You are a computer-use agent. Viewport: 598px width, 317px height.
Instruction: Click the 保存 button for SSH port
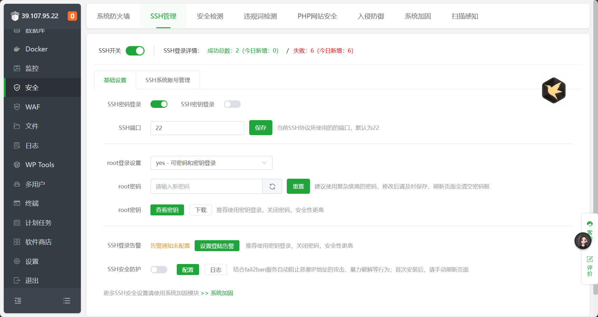click(260, 128)
